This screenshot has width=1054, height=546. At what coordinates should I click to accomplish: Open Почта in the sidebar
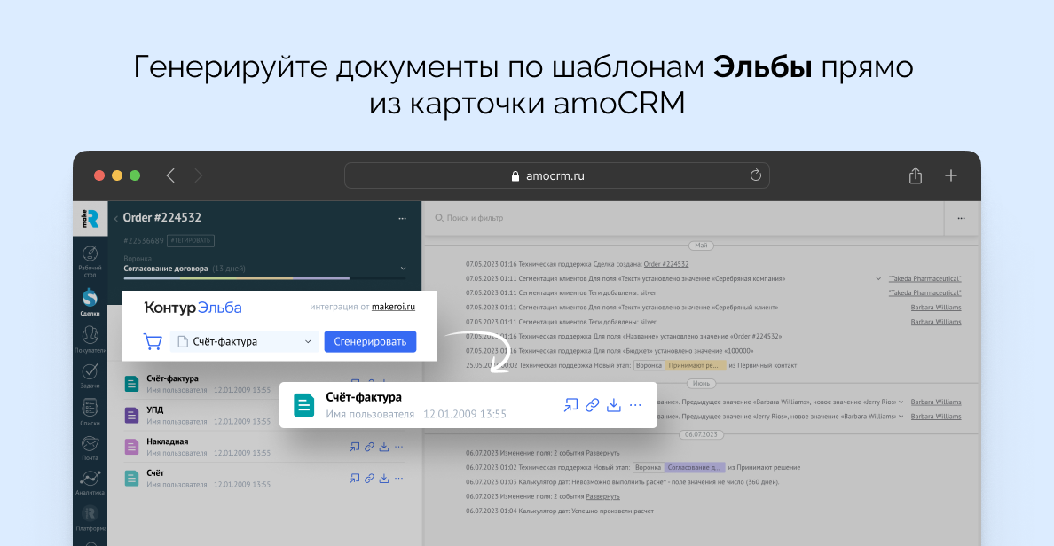[90, 448]
